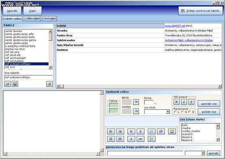
Task: Insert a numbered list
Action: click(x=152, y=132)
